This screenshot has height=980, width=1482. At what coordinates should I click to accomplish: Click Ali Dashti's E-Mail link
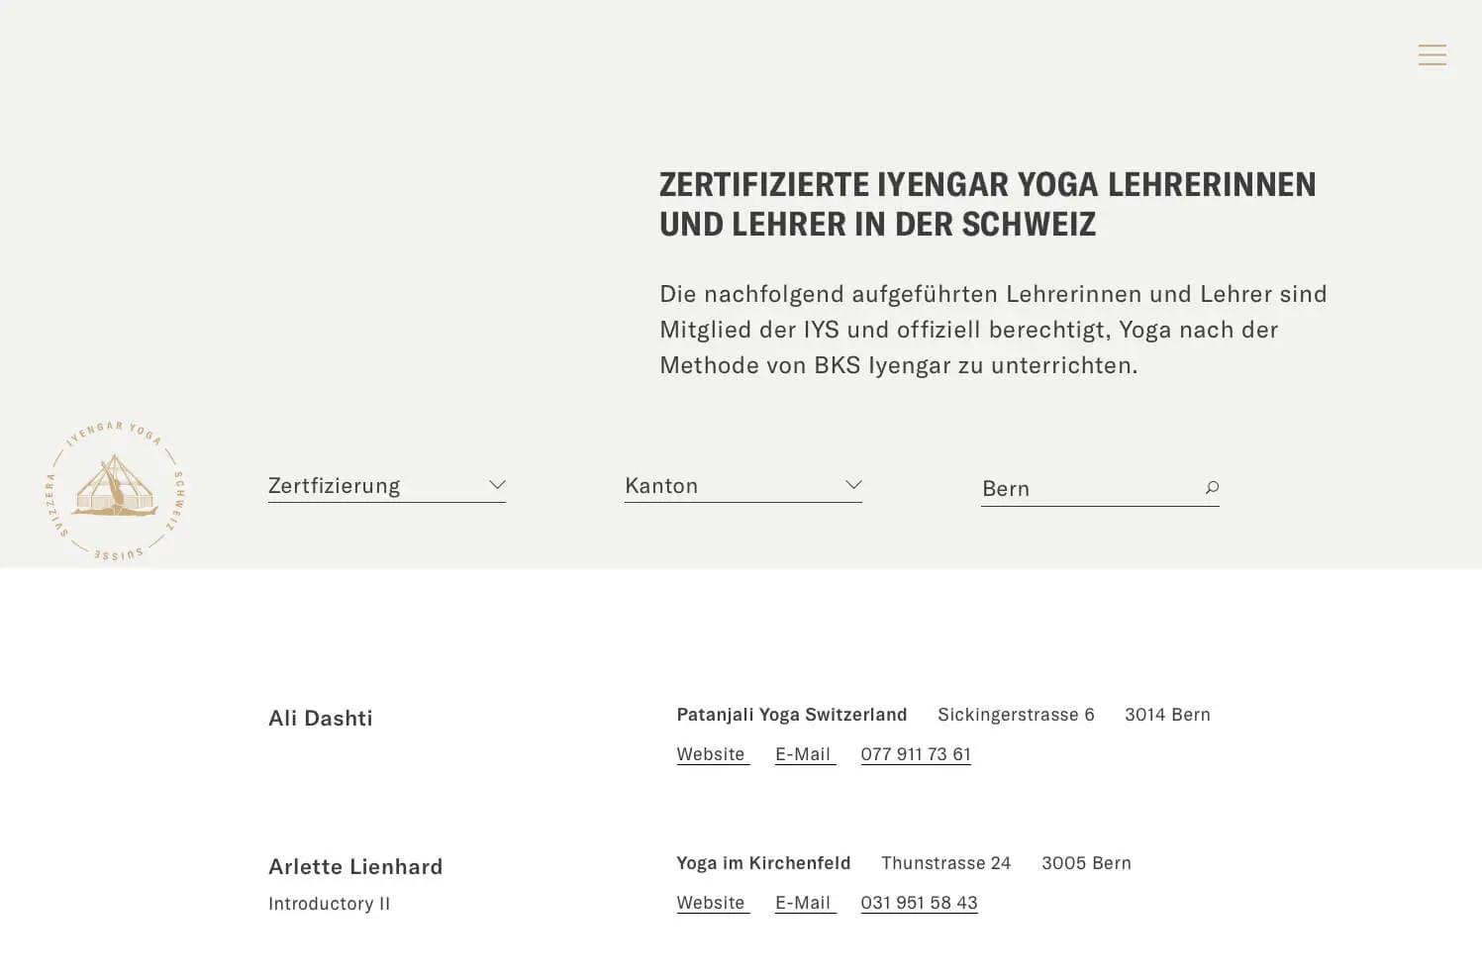pyautogui.click(x=803, y=754)
